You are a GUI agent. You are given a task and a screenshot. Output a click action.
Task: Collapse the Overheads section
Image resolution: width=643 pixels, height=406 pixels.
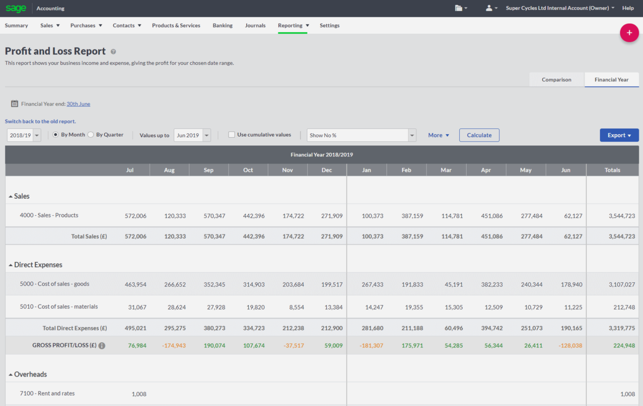point(10,374)
